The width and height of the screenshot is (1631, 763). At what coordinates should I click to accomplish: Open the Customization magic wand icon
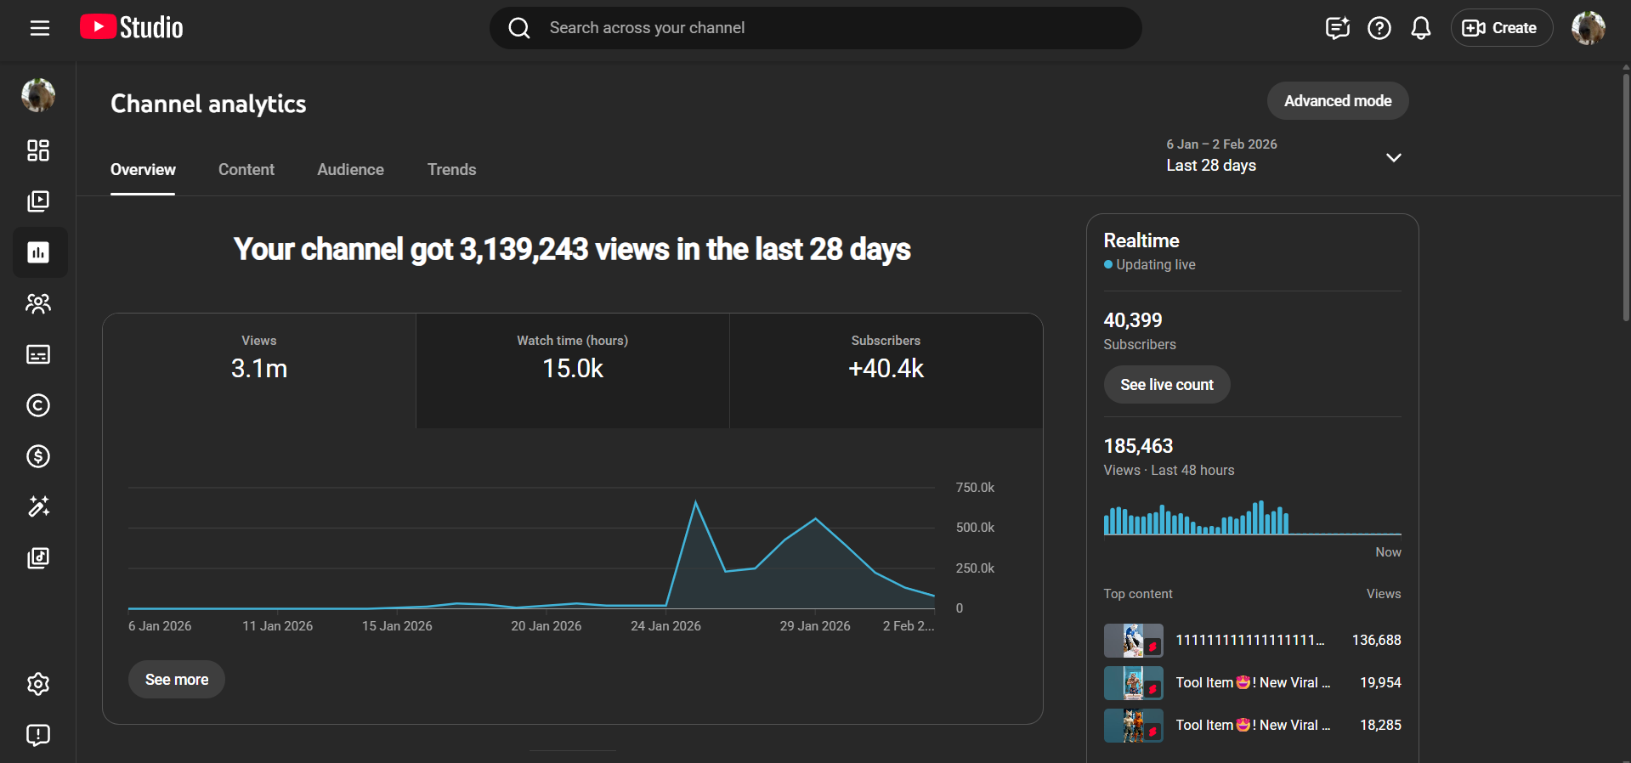[x=38, y=507]
